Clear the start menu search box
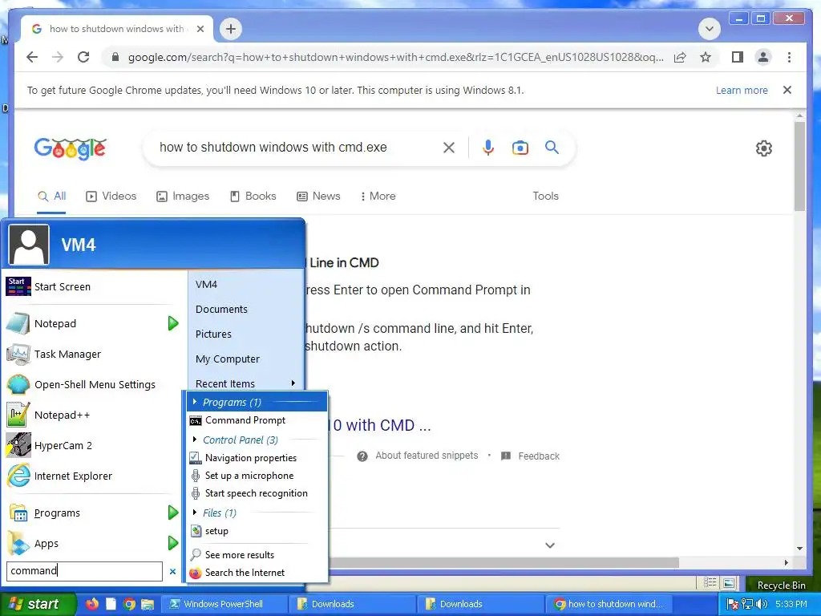Image resolution: width=821 pixels, height=616 pixels. coord(172,571)
